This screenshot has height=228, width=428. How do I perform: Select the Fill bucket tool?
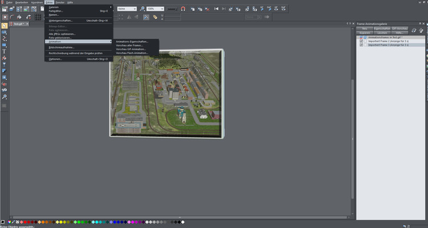(4, 58)
